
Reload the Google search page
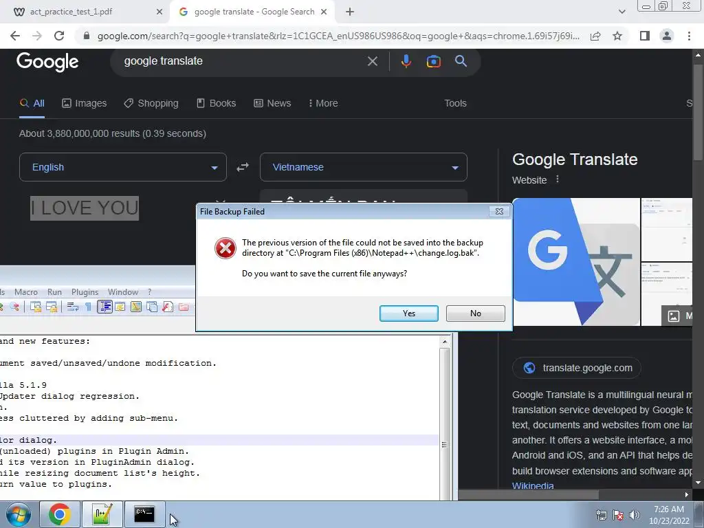[x=59, y=36]
